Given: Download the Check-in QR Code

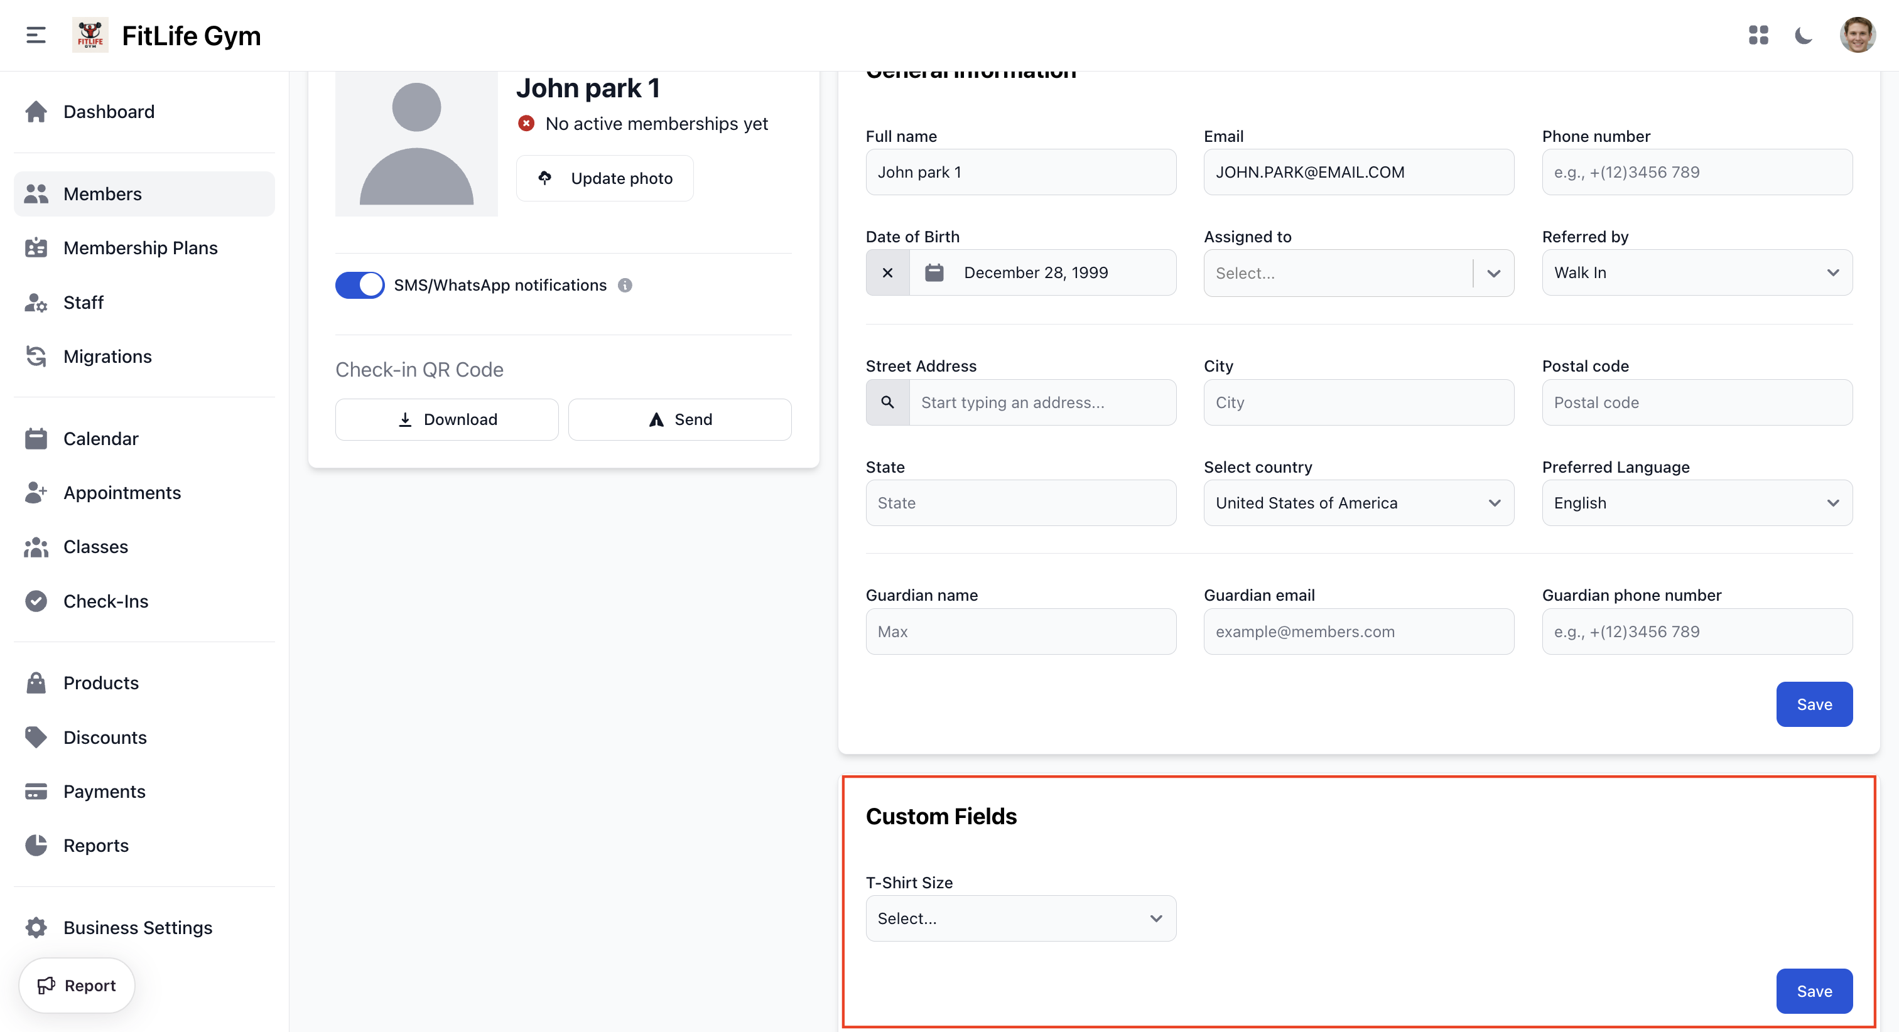Looking at the screenshot, I should click(x=446, y=419).
